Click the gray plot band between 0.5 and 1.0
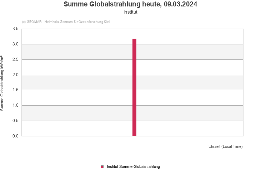This screenshot has width=261, height=179. [71, 113]
